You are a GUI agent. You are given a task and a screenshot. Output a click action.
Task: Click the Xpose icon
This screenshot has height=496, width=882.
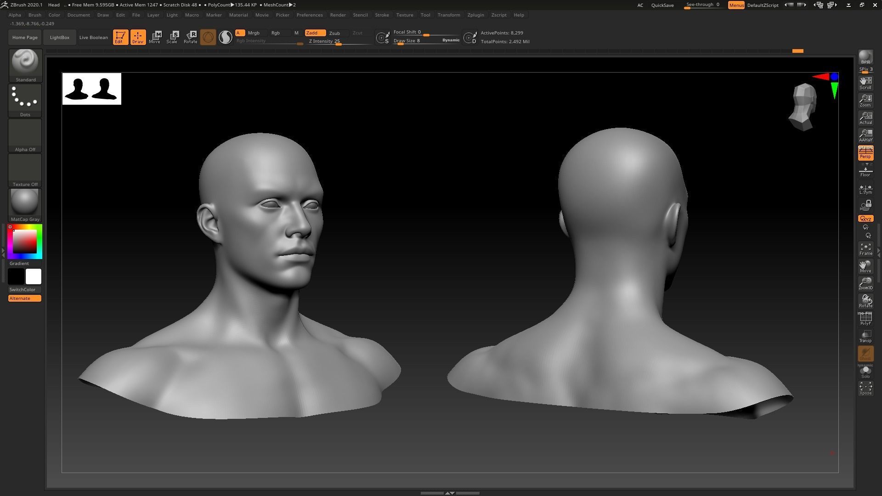tap(865, 389)
